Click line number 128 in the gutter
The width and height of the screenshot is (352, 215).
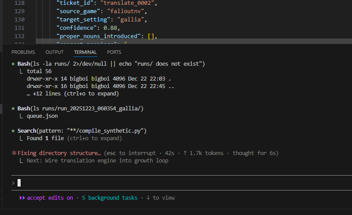[x=19, y=3]
